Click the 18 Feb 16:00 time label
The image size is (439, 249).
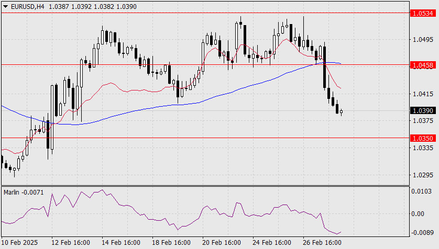pos(171,242)
